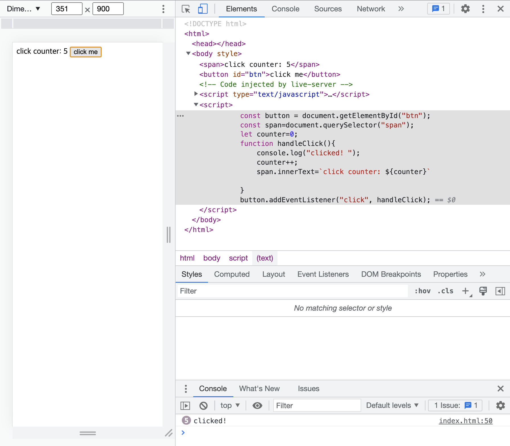The image size is (510, 446).
Task: Open the Properties tab
Action: pos(450,274)
